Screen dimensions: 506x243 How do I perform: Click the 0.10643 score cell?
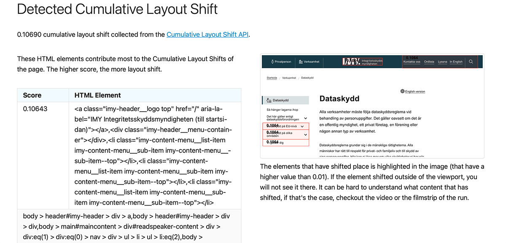(43, 155)
